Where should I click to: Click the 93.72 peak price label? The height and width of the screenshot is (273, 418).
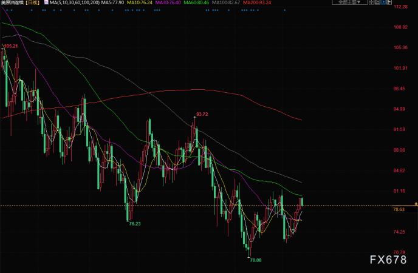pos(202,114)
